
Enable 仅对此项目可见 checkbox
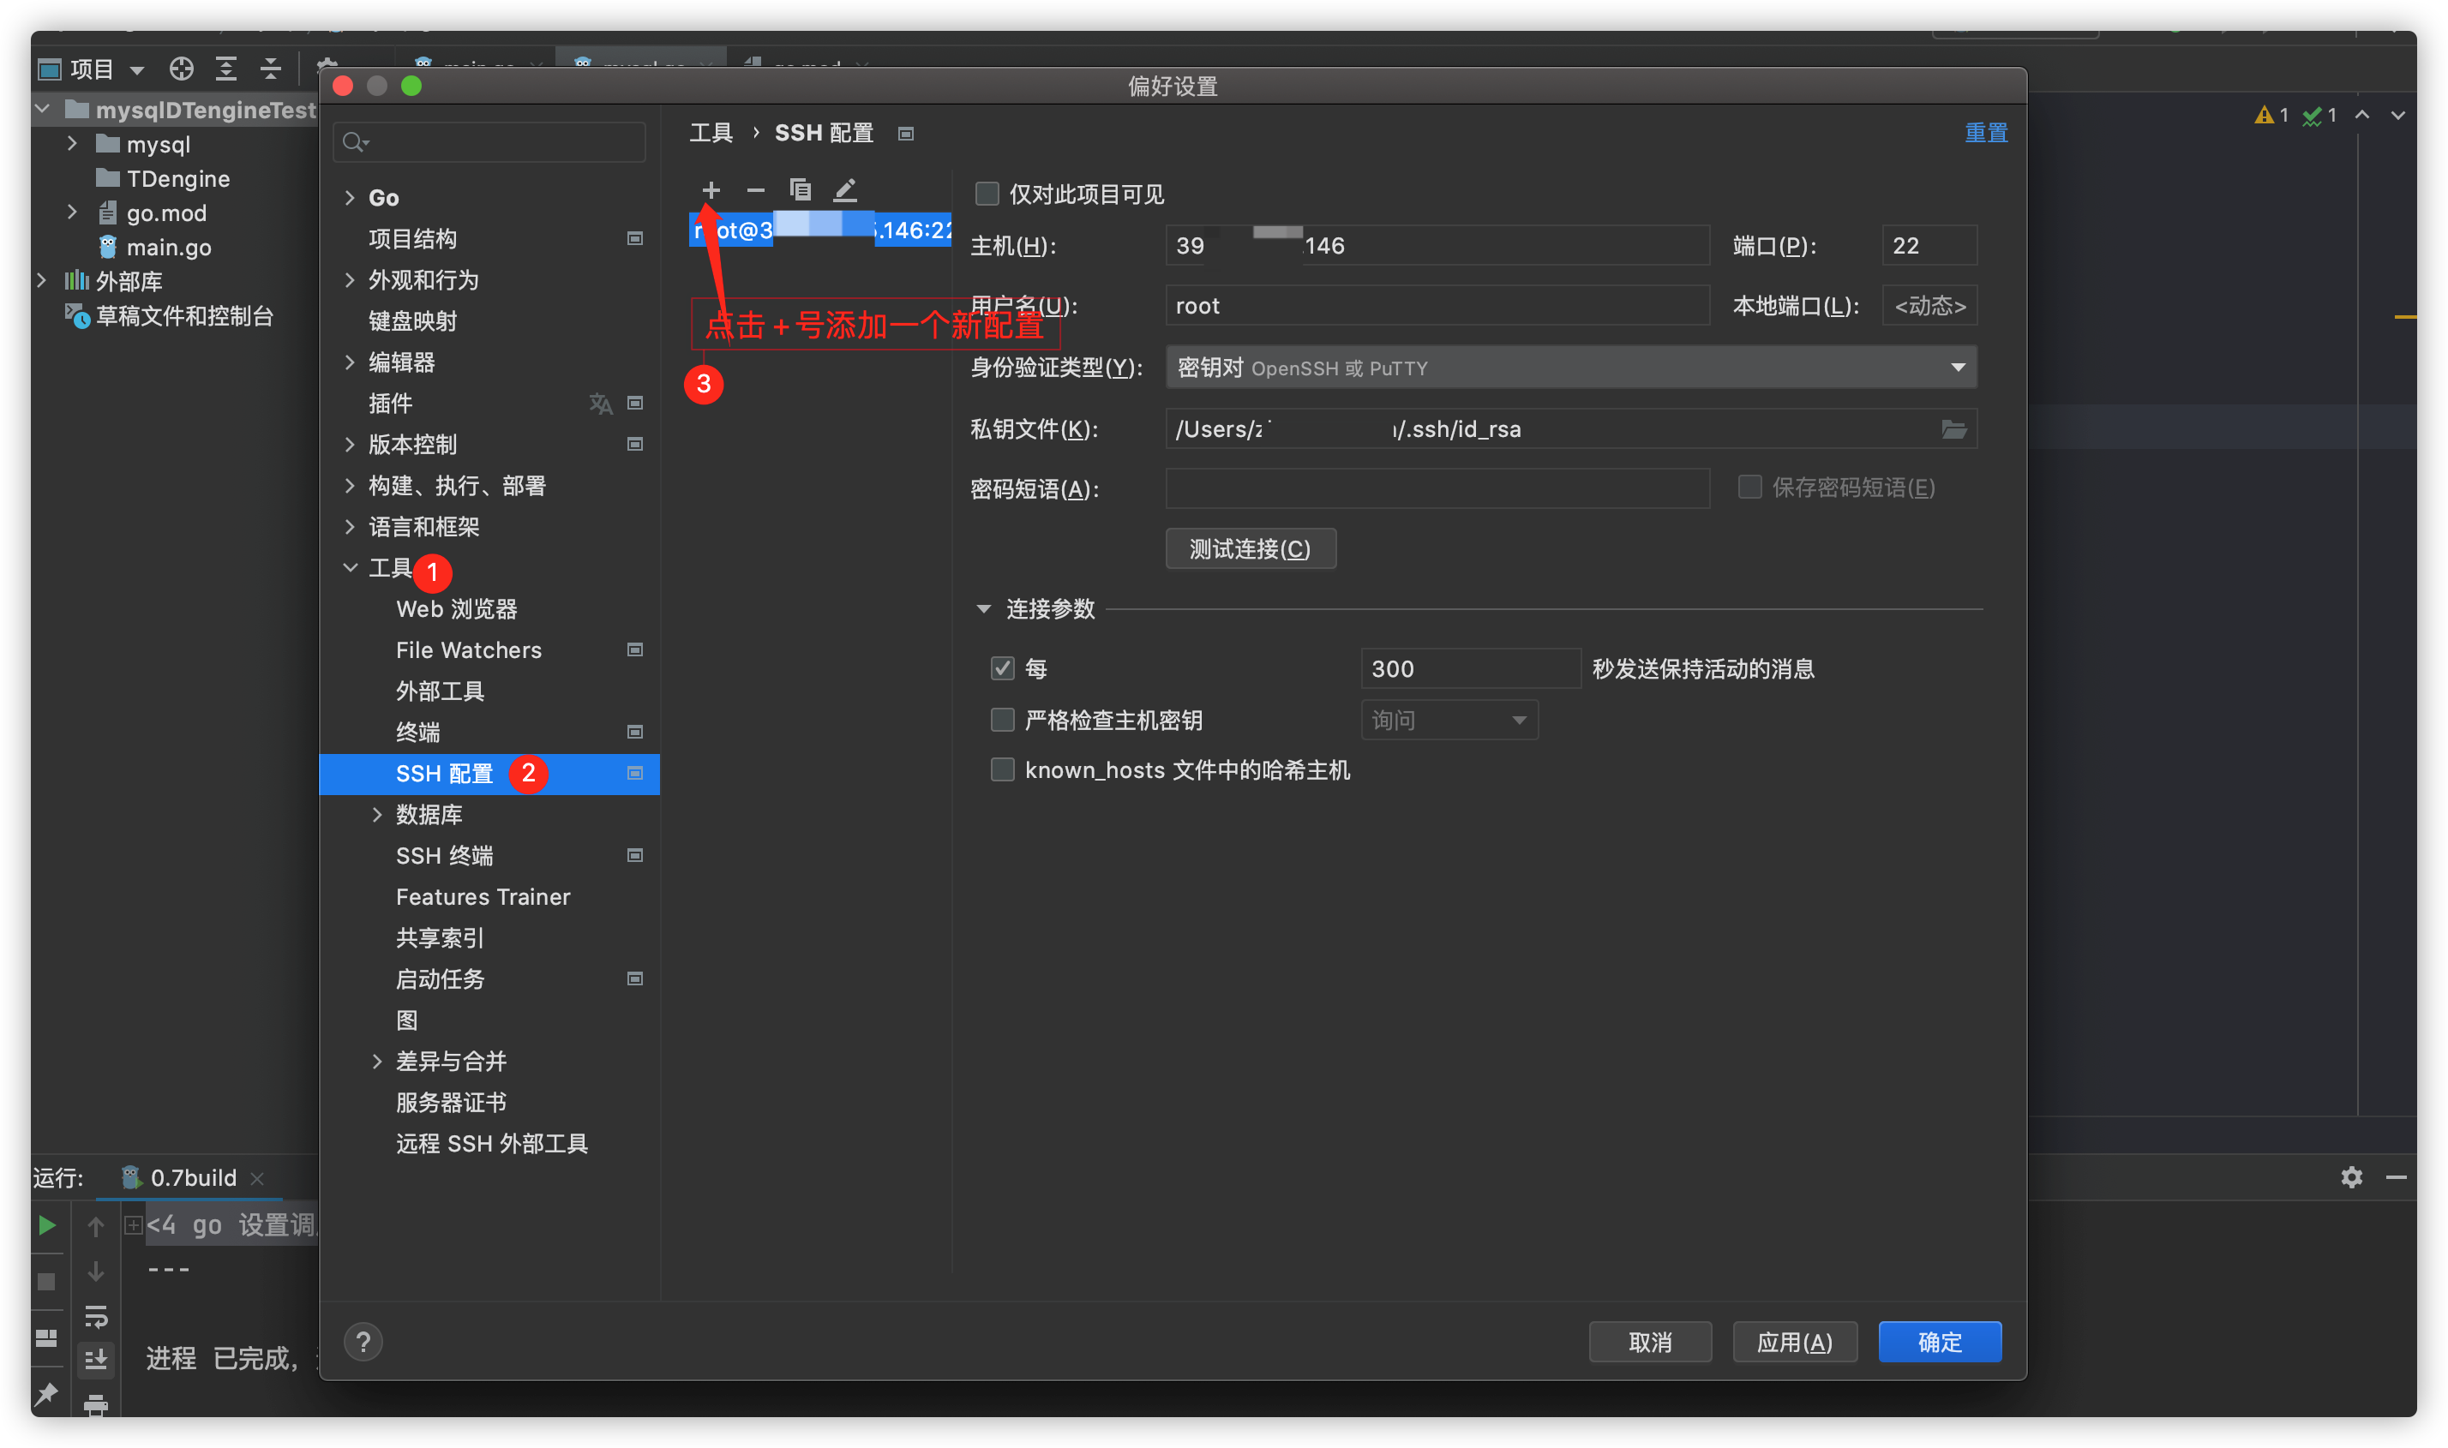[987, 194]
